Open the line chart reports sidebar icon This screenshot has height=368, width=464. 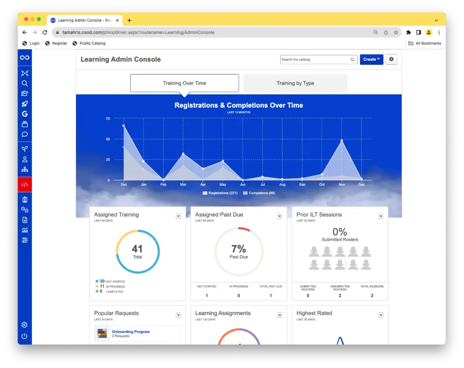tap(25, 230)
